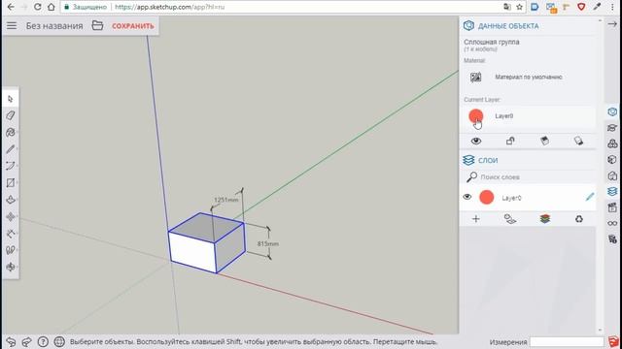
Task: Click the pencil icon on Layer0 row
Action: pyautogui.click(x=590, y=197)
